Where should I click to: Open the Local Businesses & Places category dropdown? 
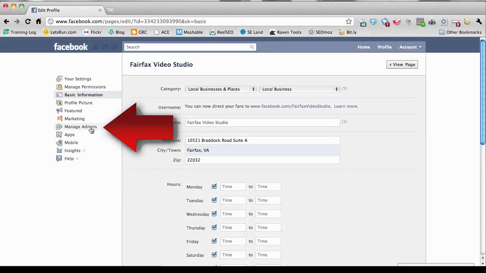point(221,89)
